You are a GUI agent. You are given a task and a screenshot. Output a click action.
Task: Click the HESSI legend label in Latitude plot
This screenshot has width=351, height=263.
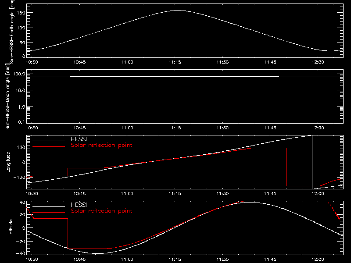pos(79,205)
